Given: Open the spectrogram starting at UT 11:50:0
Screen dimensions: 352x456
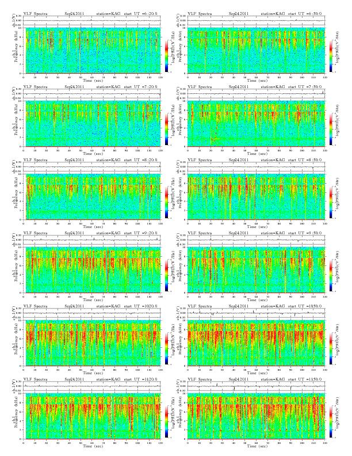Looking at the screenshot, I should click(256, 416).
